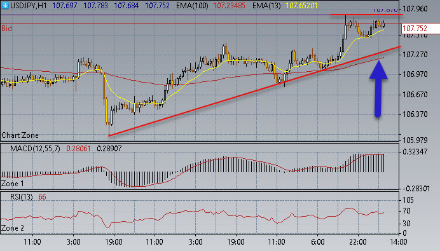
Task: Click the 19:00 time marker near the chart low
Action: tap(113, 241)
